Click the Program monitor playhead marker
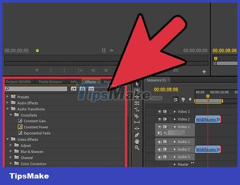The width and height of the screenshot is (240, 185). click(x=215, y=59)
